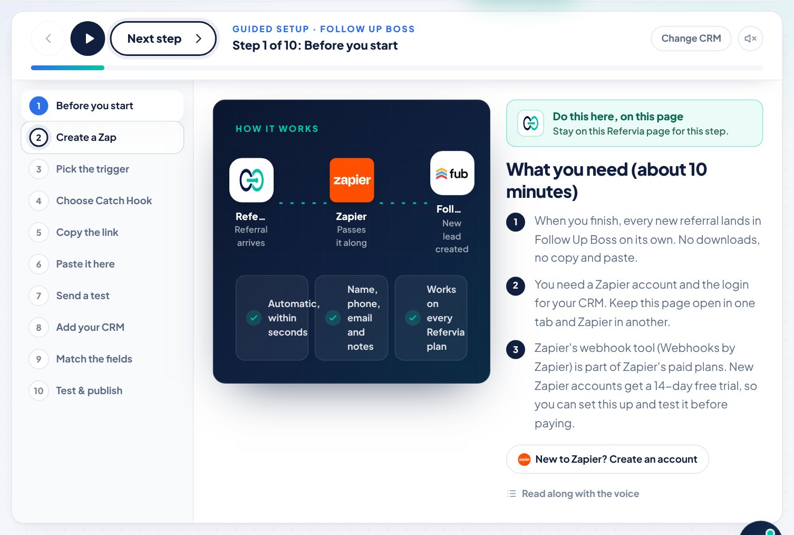The image size is (794, 535).
Task: Click Refervia icon in Do this here banner
Action: click(530, 123)
